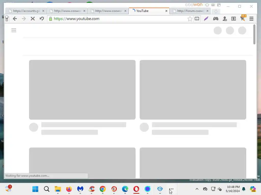This screenshot has height=195, width=261.
Task: Go back to the previous page
Action: coord(15,19)
